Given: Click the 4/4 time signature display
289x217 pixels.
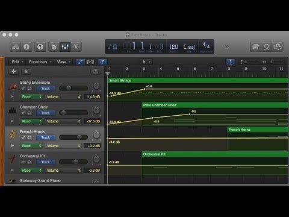Looking at the screenshot, I should tap(206, 45).
